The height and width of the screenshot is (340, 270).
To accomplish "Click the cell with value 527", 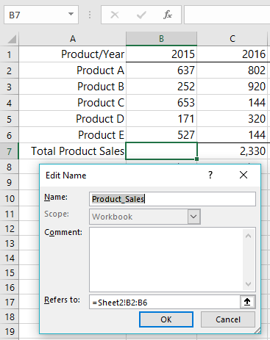I will (x=161, y=135).
